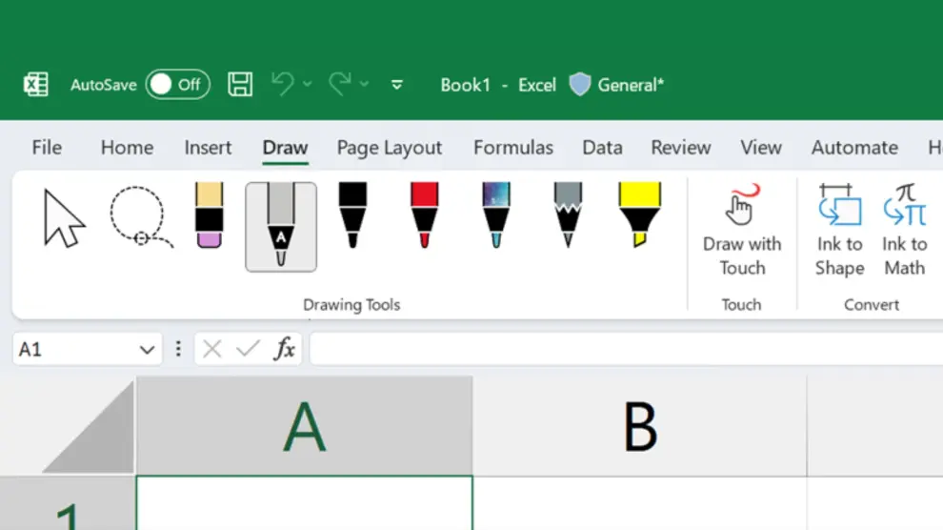Click the Ink to Math button
Image resolution: width=943 pixels, height=530 pixels.
coord(904,232)
